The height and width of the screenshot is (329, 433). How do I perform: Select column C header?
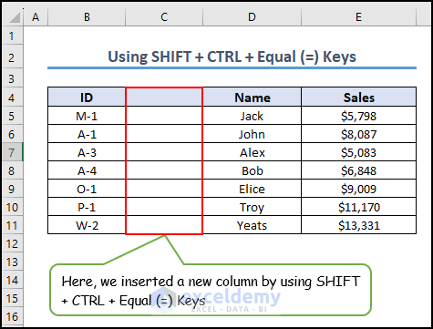[x=164, y=17]
